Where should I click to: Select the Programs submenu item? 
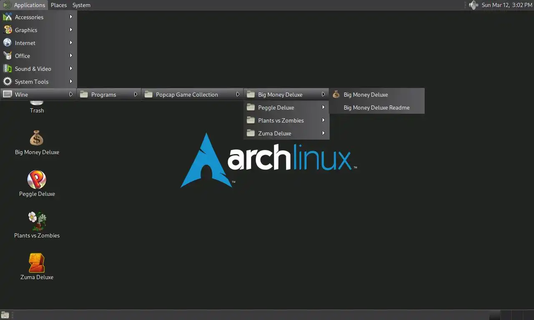pos(109,95)
